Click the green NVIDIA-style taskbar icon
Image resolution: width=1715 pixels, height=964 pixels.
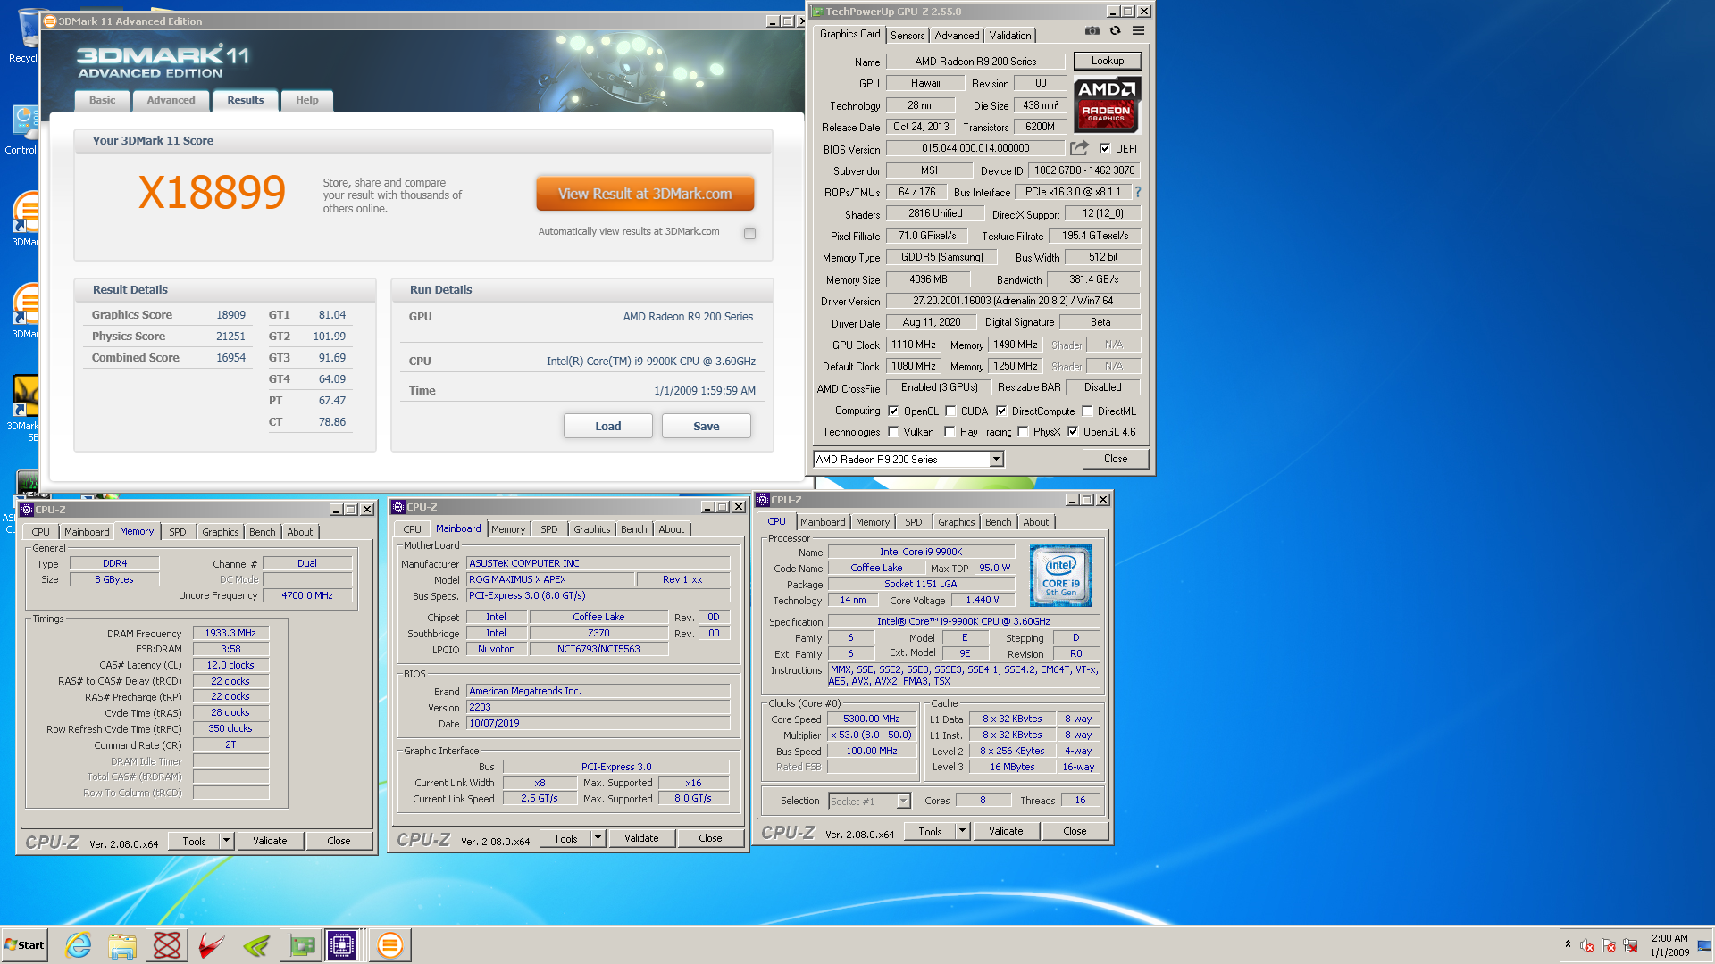(255, 945)
